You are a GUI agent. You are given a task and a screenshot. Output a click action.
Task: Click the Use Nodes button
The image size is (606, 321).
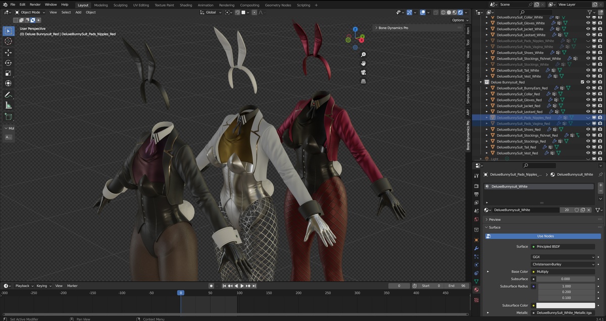pyautogui.click(x=545, y=236)
